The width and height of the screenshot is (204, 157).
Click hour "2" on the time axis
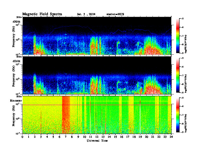[x=35, y=137]
